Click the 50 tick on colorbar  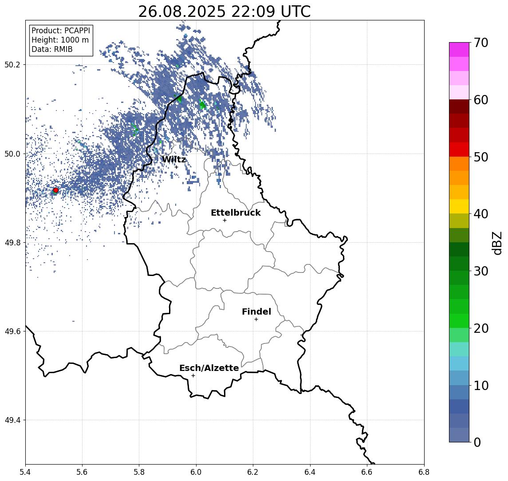[x=481, y=157]
